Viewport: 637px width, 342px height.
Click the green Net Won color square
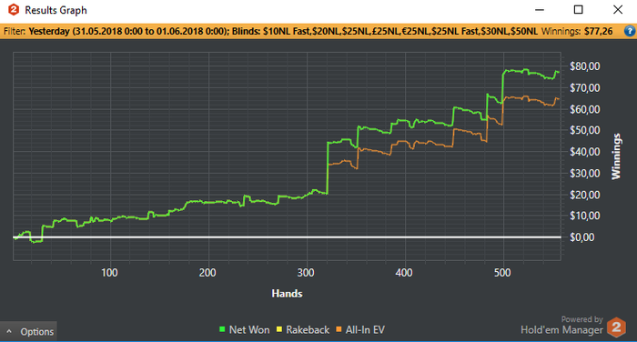(x=222, y=329)
